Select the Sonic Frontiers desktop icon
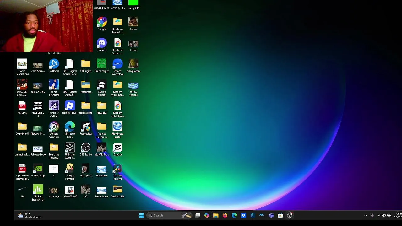This screenshot has width=402, height=226. pyautogui.click(x=54, y=88)
